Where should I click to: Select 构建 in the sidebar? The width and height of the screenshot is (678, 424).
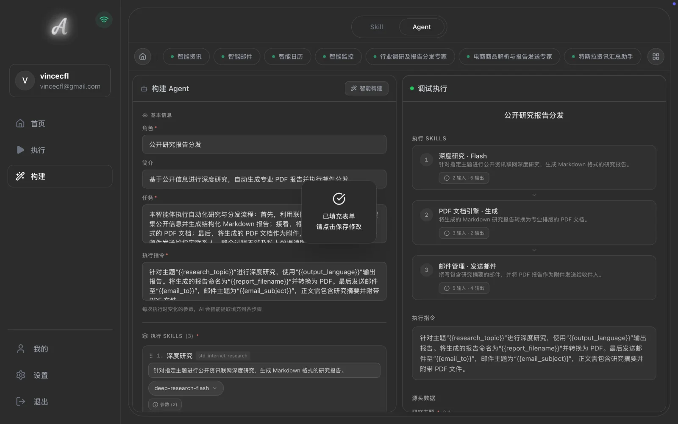(60, 176)
